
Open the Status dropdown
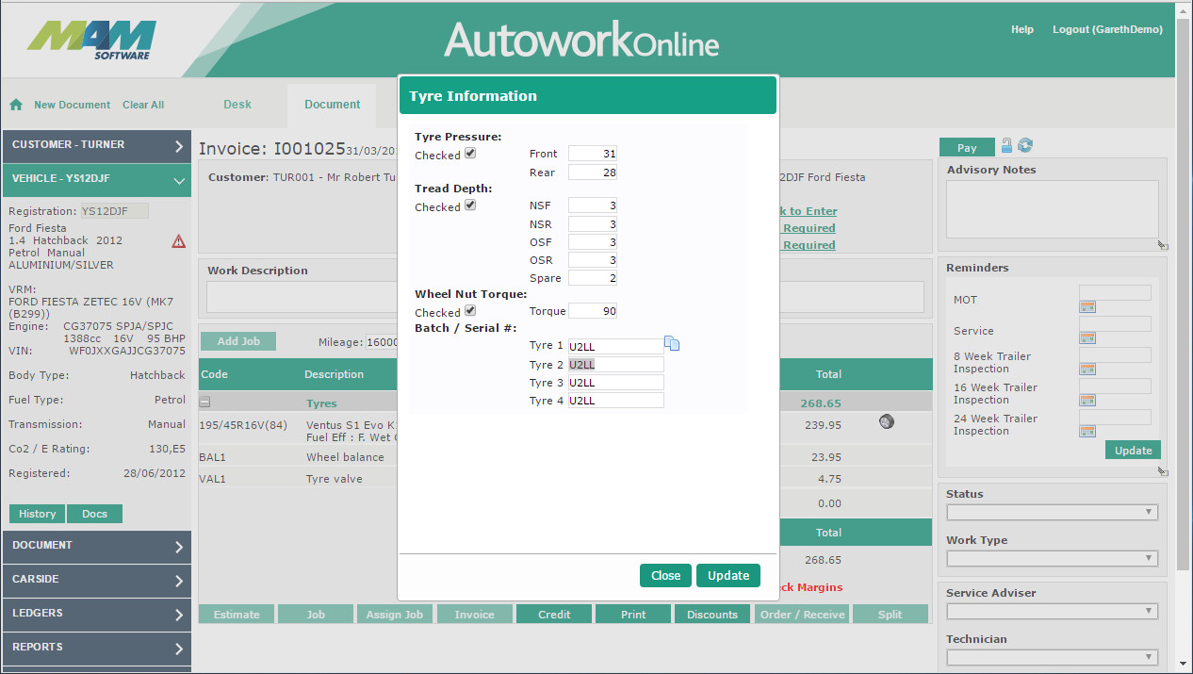[1052, 512]
